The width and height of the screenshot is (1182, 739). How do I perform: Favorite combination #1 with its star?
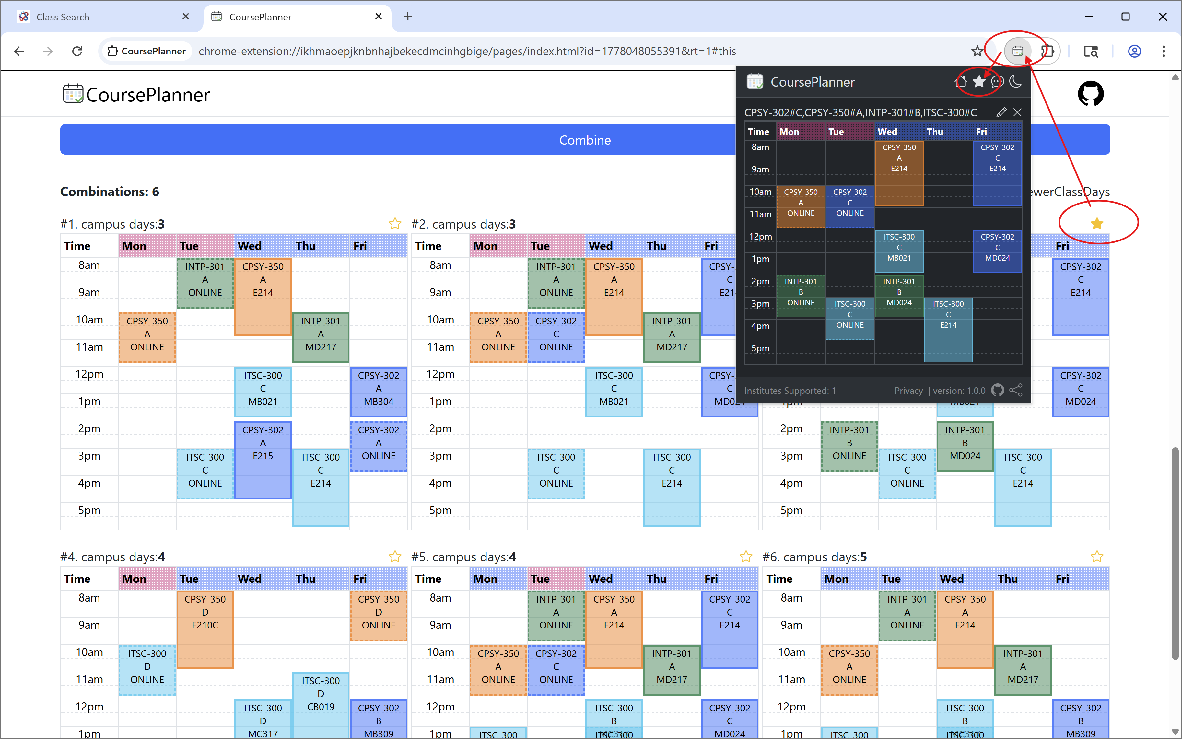coord(395,224)
